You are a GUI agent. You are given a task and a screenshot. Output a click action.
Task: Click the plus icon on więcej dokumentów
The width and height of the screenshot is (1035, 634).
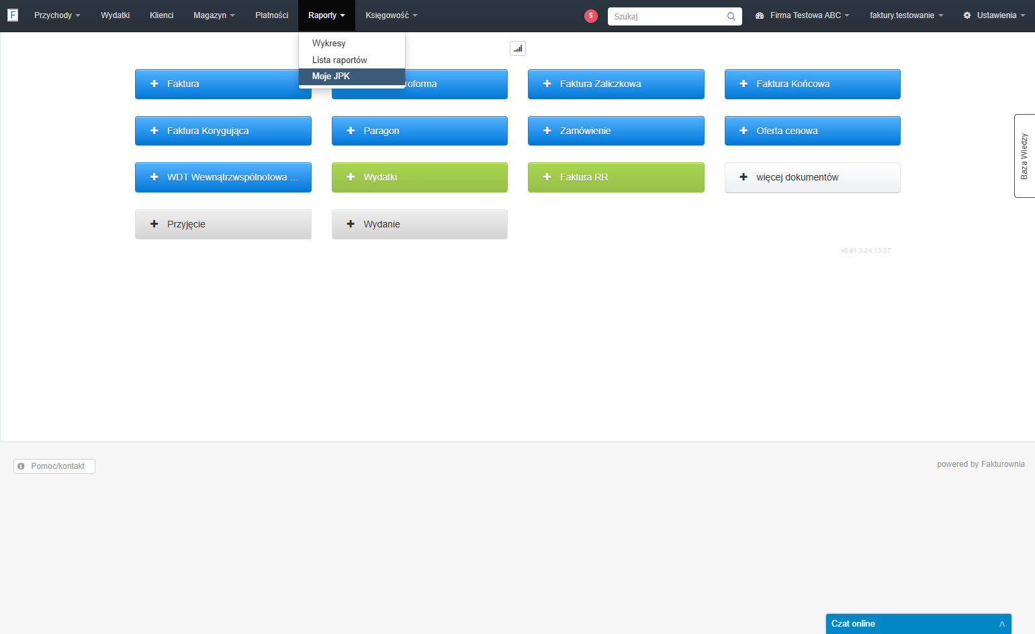(744, 177)
